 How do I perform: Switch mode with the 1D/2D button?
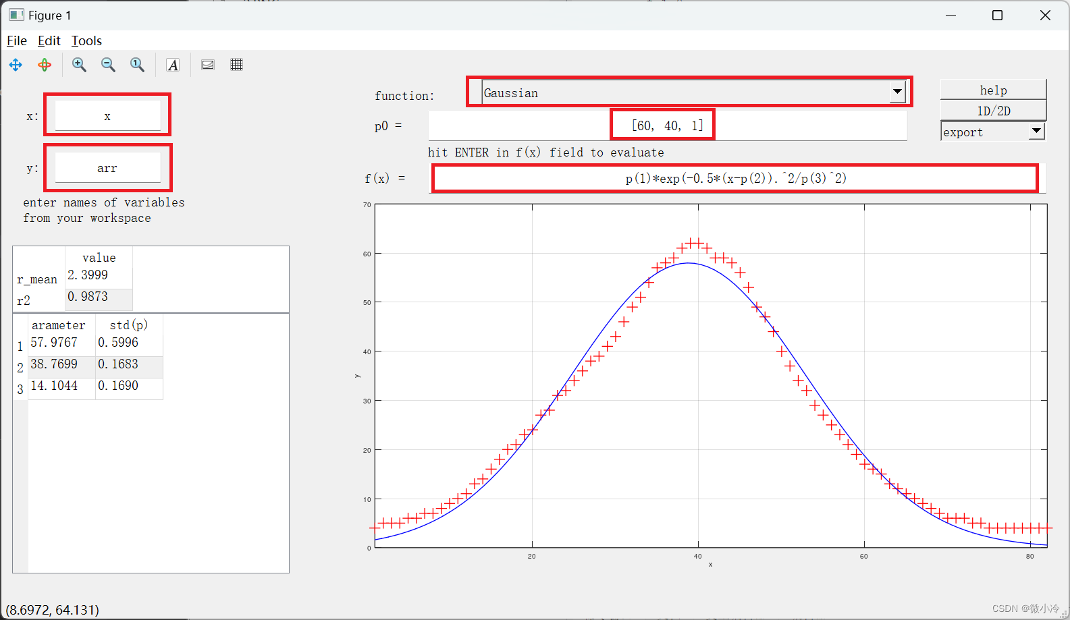pyautogui.click(x=993, y=111)
